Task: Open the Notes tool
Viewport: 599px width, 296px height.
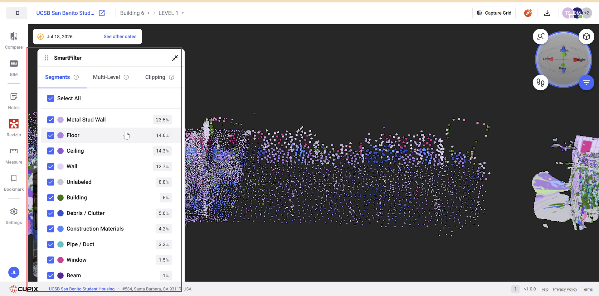Action: coord(14,101)
